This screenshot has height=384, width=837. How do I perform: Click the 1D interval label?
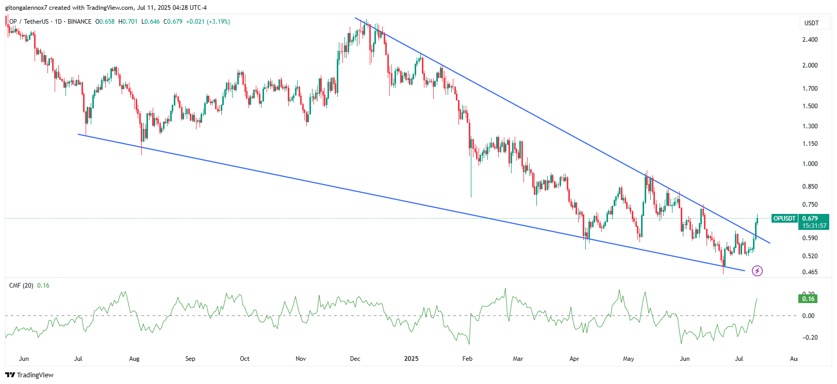pyautogui.click(x=58, y=22)
